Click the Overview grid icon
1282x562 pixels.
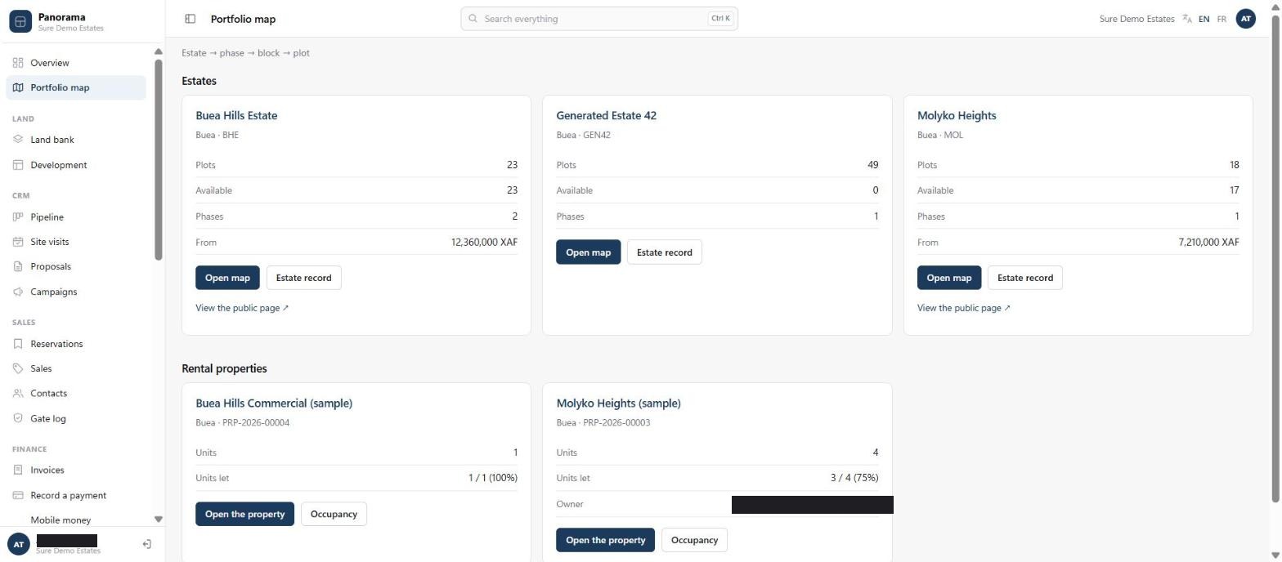coord(18,63)
